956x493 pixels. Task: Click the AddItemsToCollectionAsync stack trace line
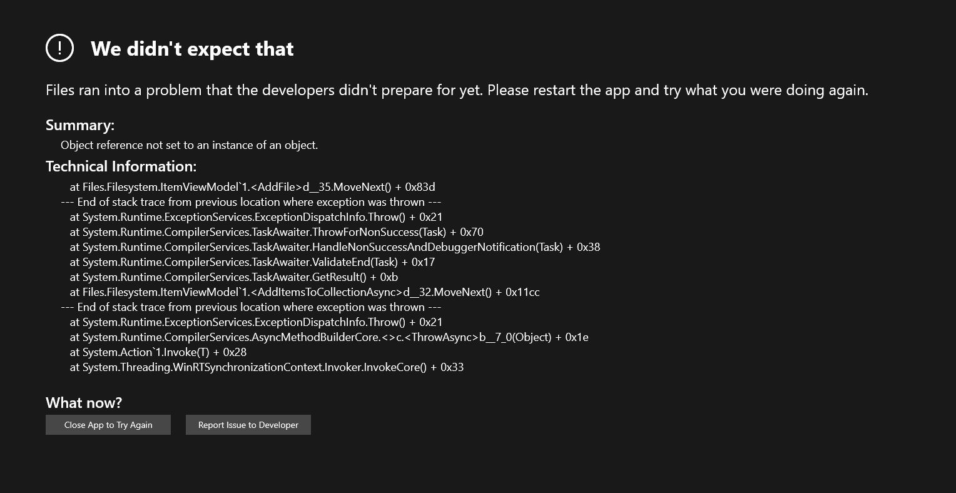point(305,292)
